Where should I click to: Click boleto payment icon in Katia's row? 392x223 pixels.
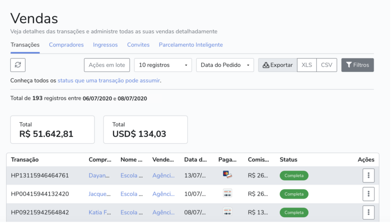point(227,212)
